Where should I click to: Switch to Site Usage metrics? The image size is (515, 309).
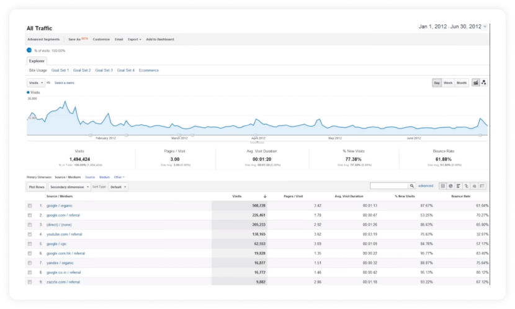tap(38, 70)
